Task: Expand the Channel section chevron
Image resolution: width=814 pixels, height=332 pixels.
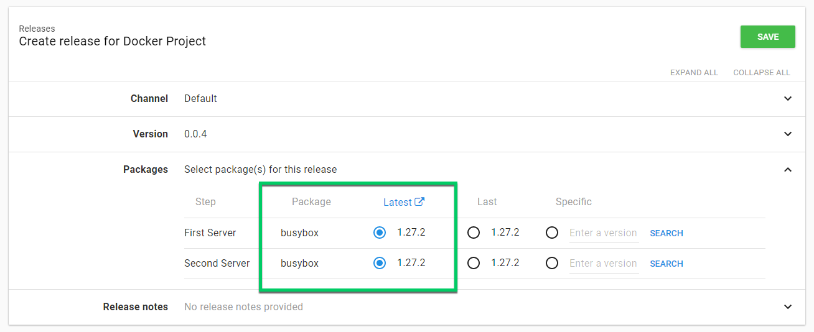Action: (x=787, y=99)
